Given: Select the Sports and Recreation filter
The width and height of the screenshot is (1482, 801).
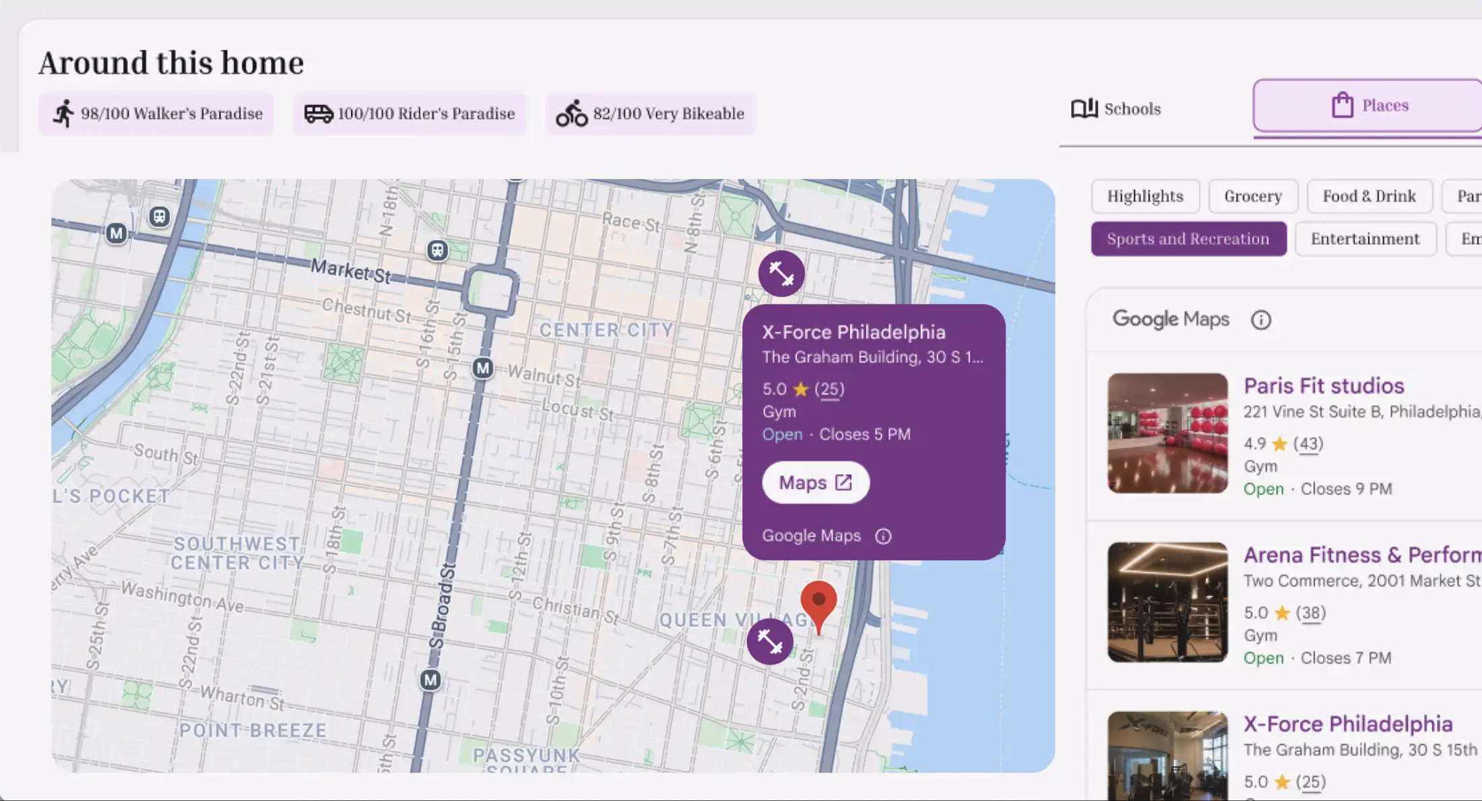Looking at the screenshot, I should point(1188,239).
